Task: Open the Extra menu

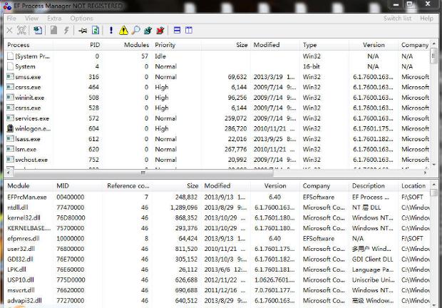Action: pos(54,18)
